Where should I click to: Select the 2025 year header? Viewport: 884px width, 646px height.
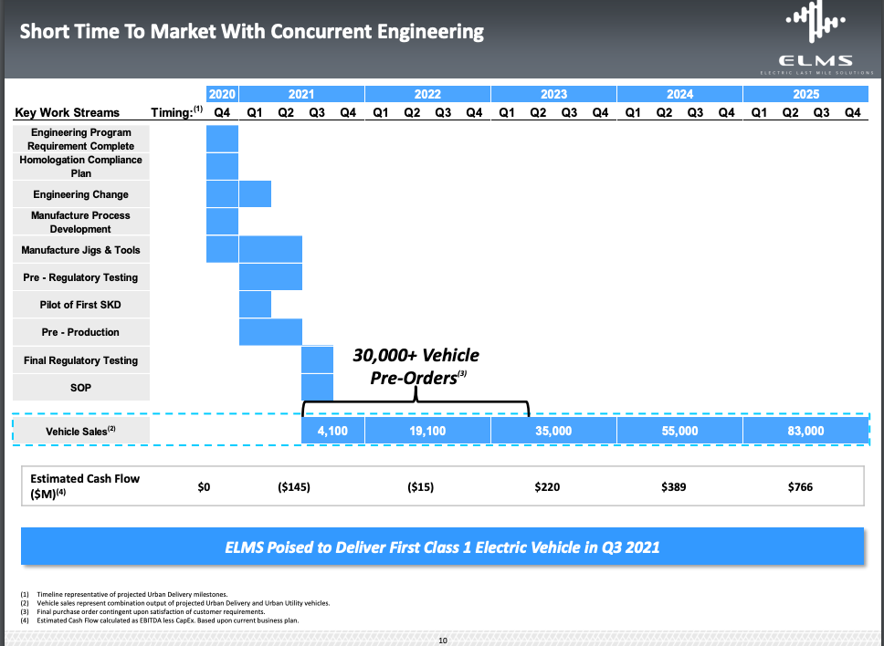pos(805,94)
